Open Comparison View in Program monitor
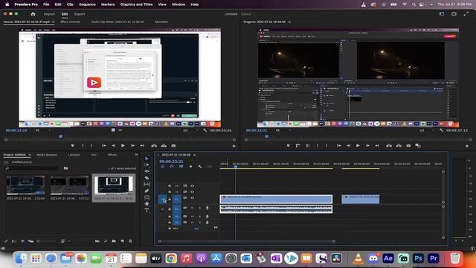 tap(418, 146)
